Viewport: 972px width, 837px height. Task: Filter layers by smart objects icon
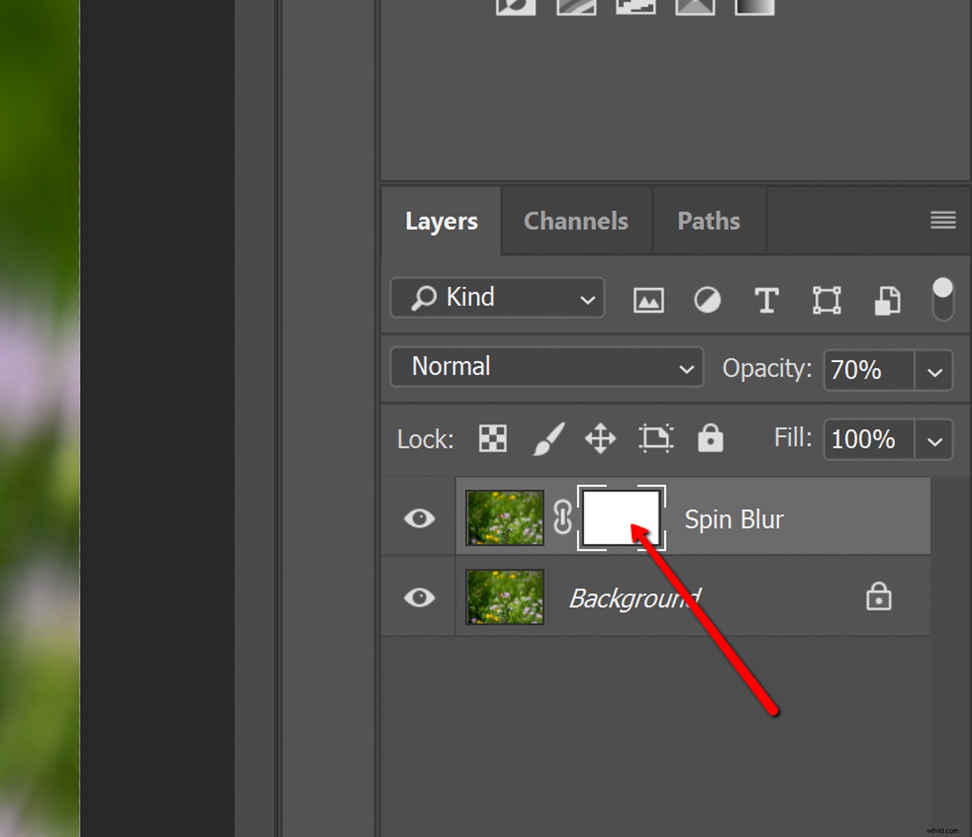[886, 299]
